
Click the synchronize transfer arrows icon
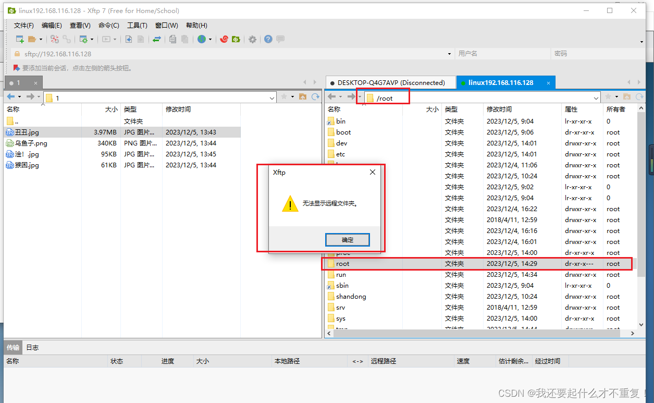[x=157, y=39]
